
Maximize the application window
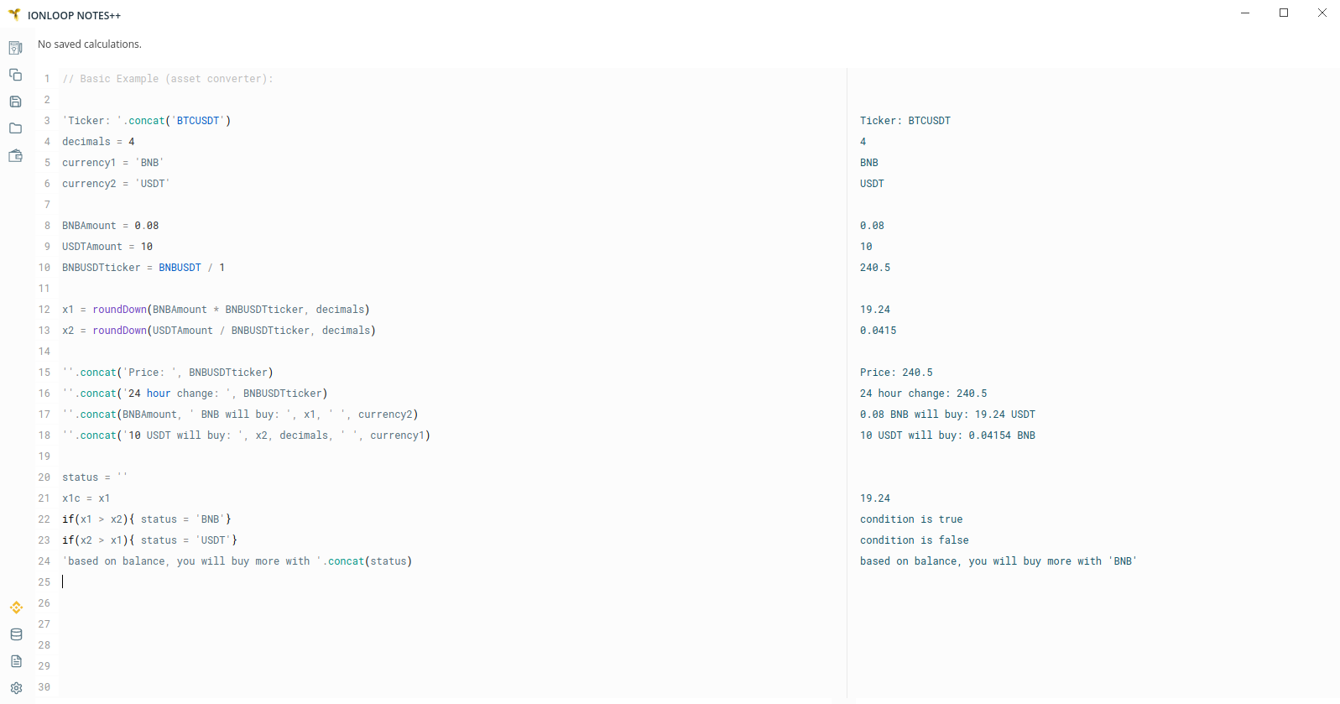coord(1284,13)
